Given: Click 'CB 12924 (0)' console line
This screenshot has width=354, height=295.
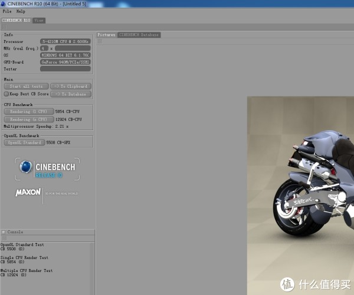Looking at the screenshot, I should click(x=14, y=275).
